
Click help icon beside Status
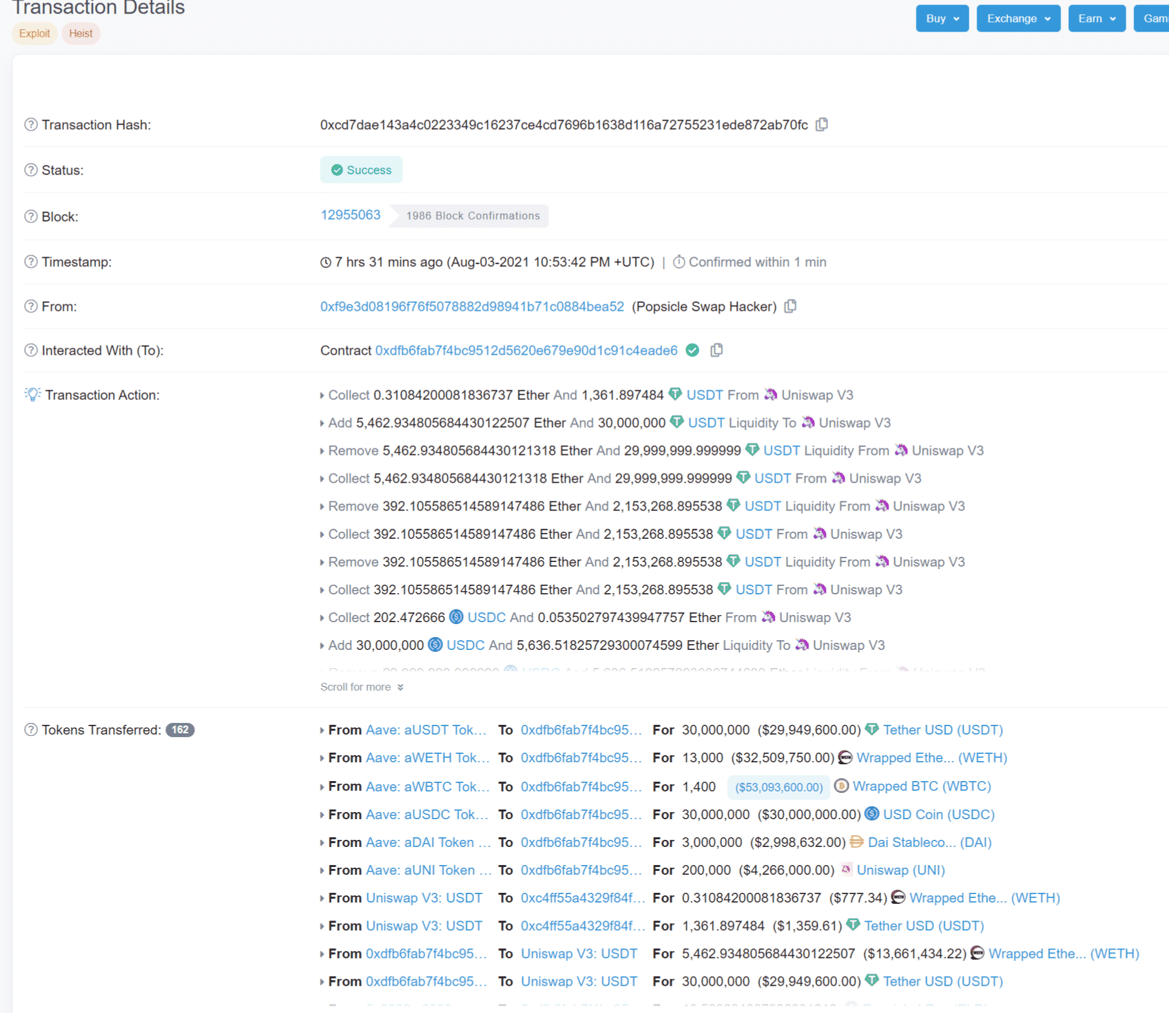pyautogui.click(x=31, y=170)
